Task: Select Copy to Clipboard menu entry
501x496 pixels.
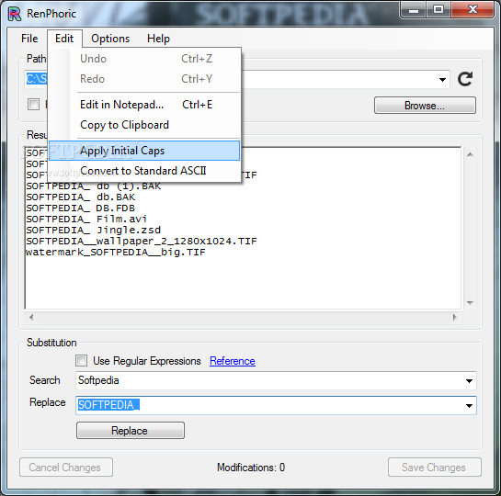Action: pos(144,125)
